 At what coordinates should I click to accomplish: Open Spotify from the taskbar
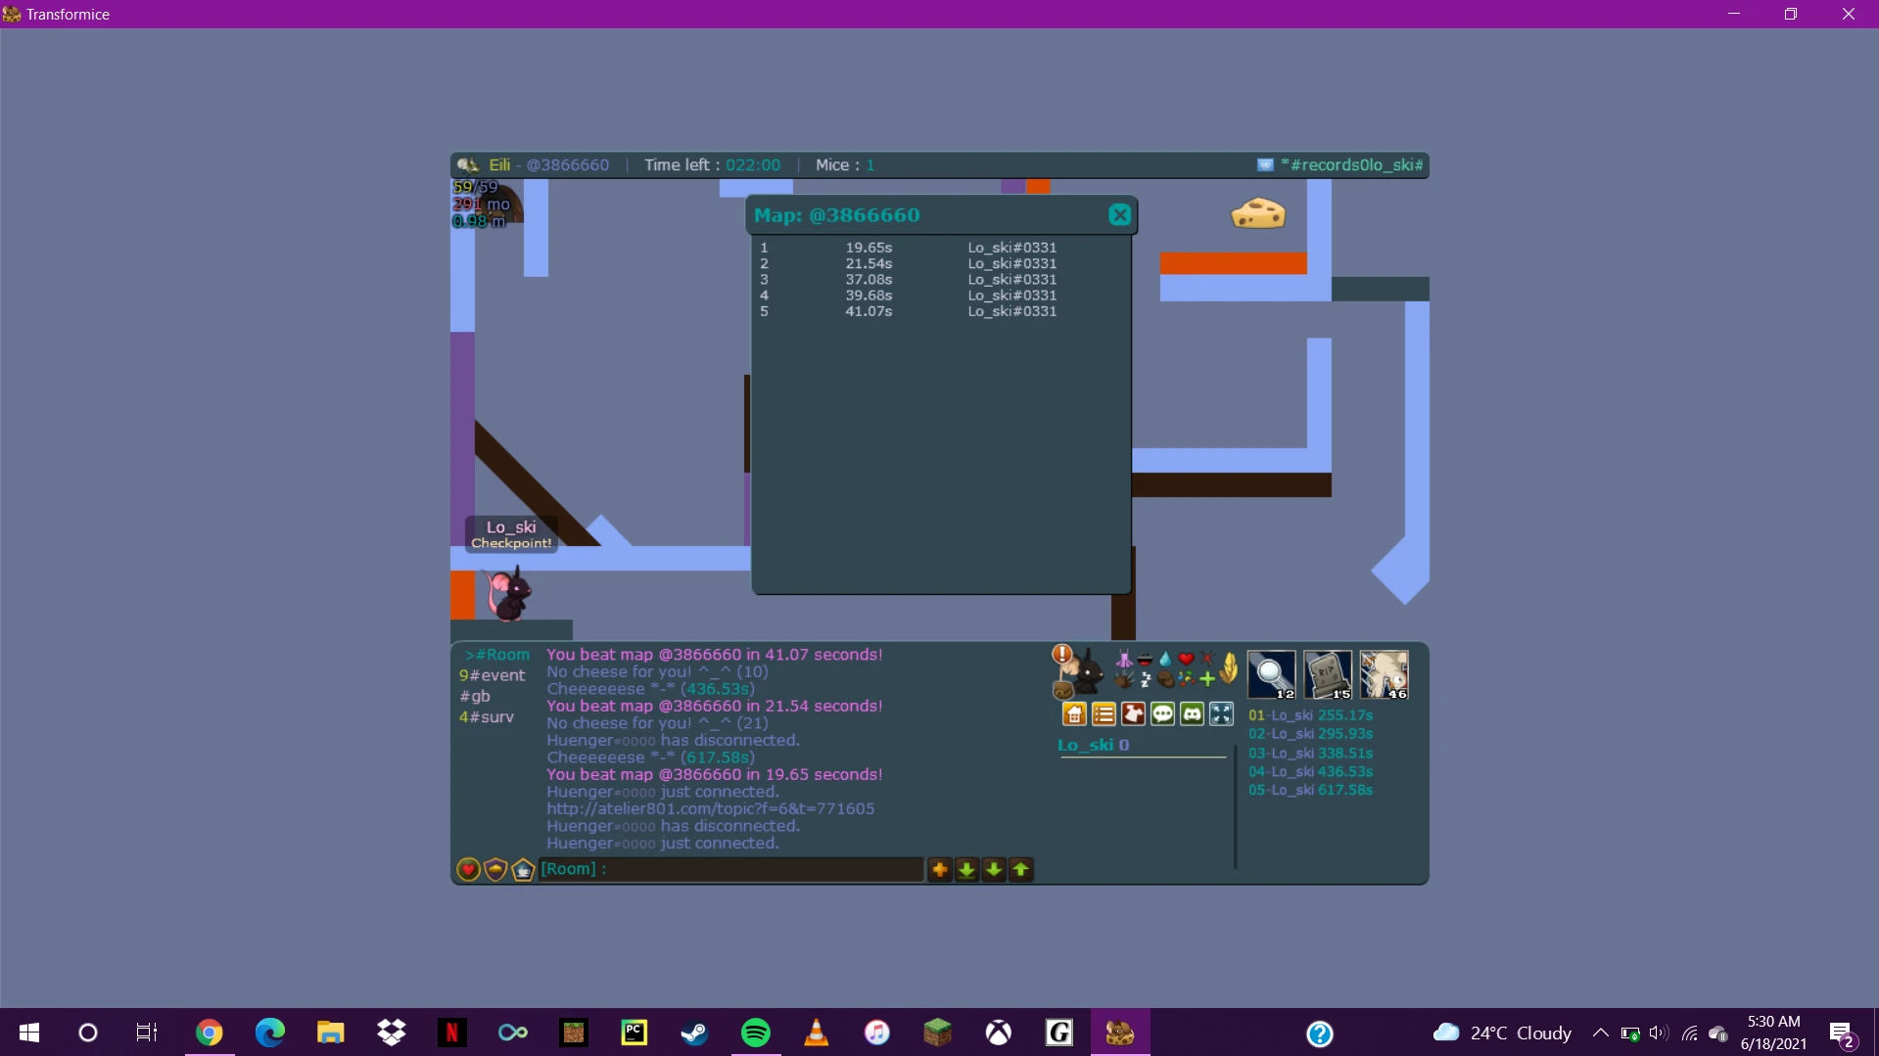coord(756,1033)
